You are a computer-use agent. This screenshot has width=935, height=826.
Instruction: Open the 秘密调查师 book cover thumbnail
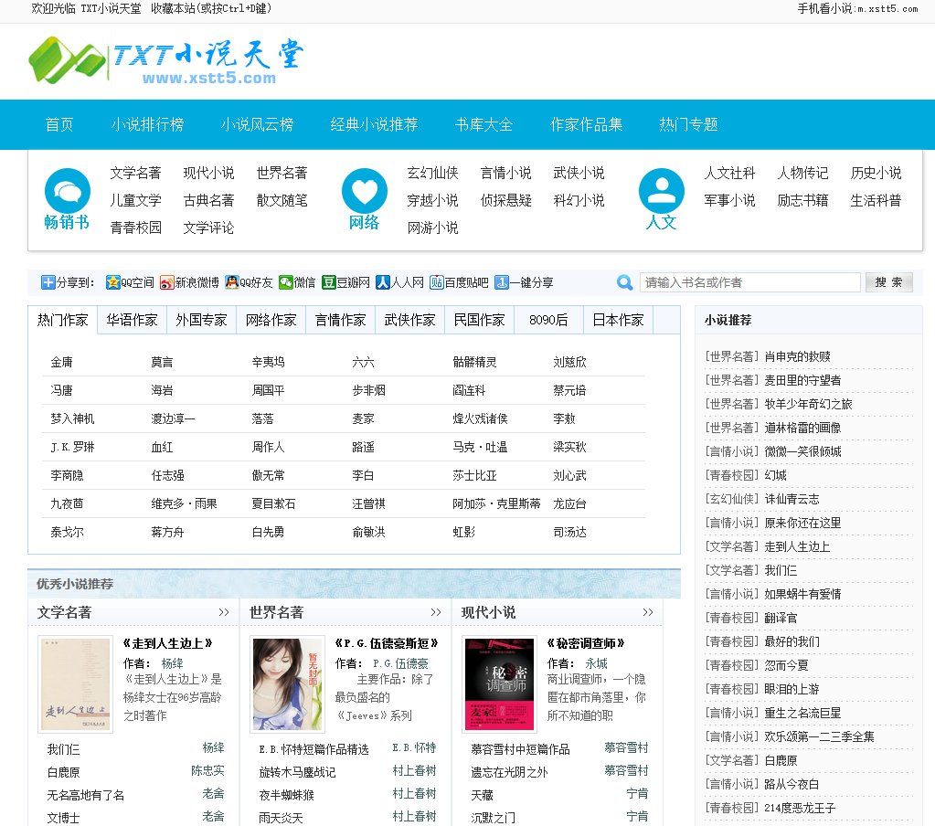point(500,684)
